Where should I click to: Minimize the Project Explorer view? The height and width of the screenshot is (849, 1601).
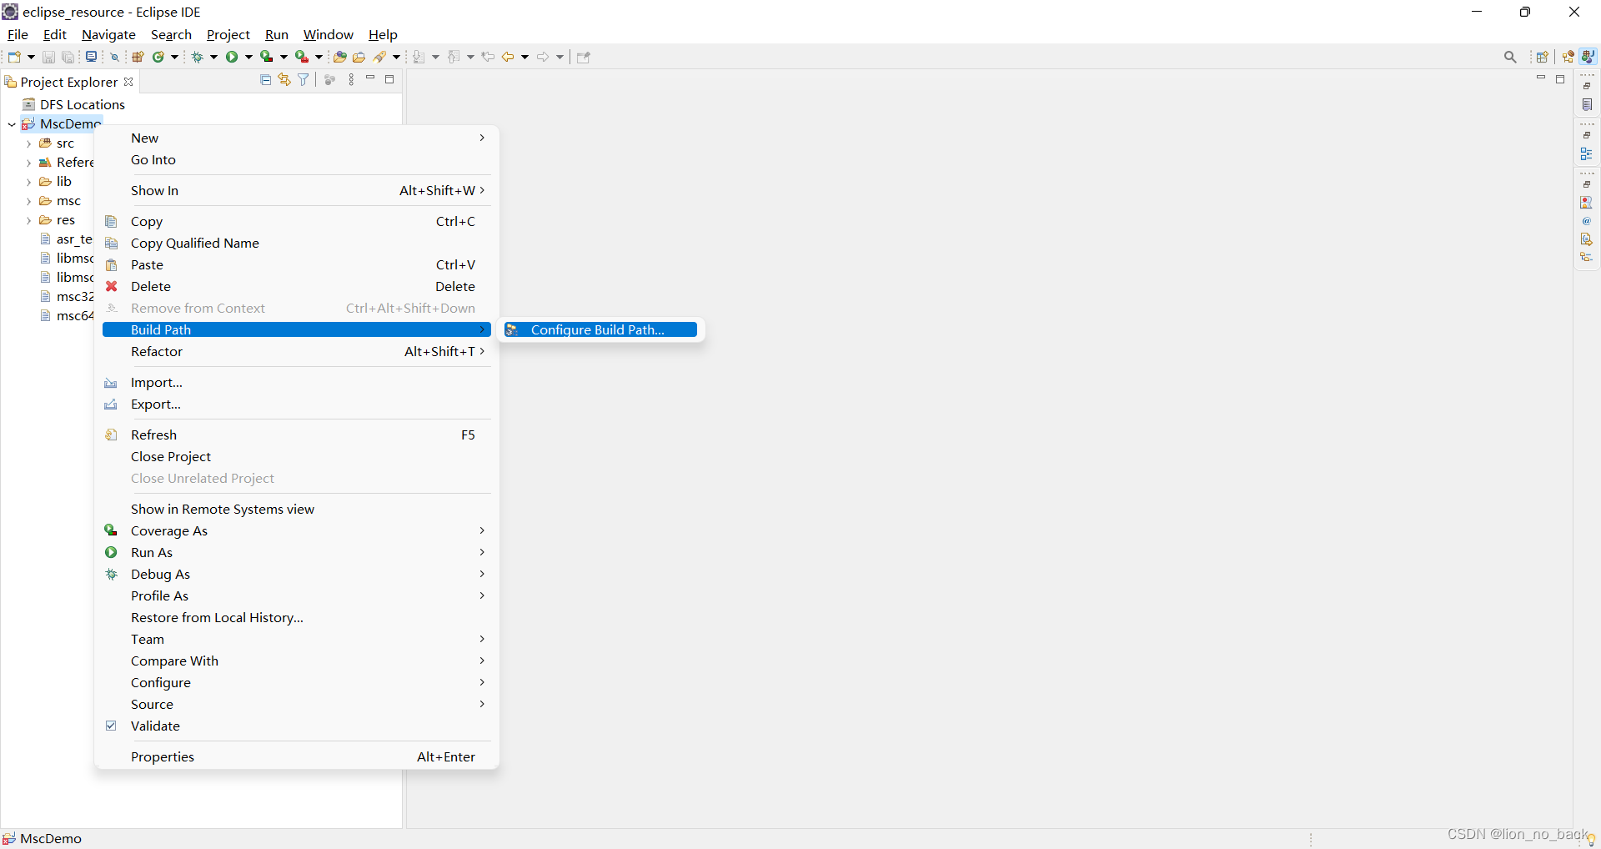tap(370, 78)
